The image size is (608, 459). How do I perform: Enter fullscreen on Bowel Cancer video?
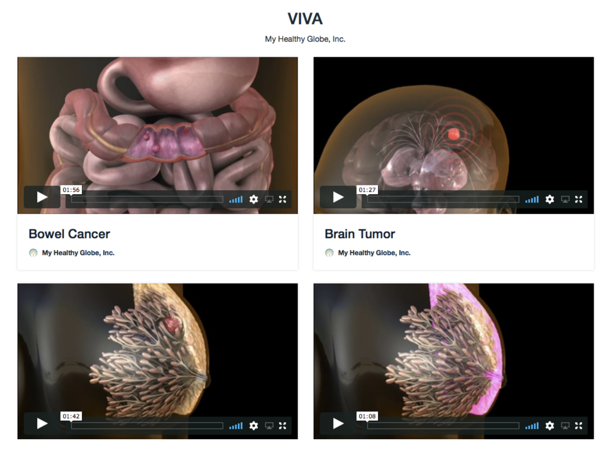tap(283, 199)
